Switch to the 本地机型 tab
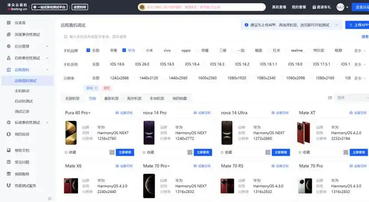369x202 pixels. [x=157, y=99]
